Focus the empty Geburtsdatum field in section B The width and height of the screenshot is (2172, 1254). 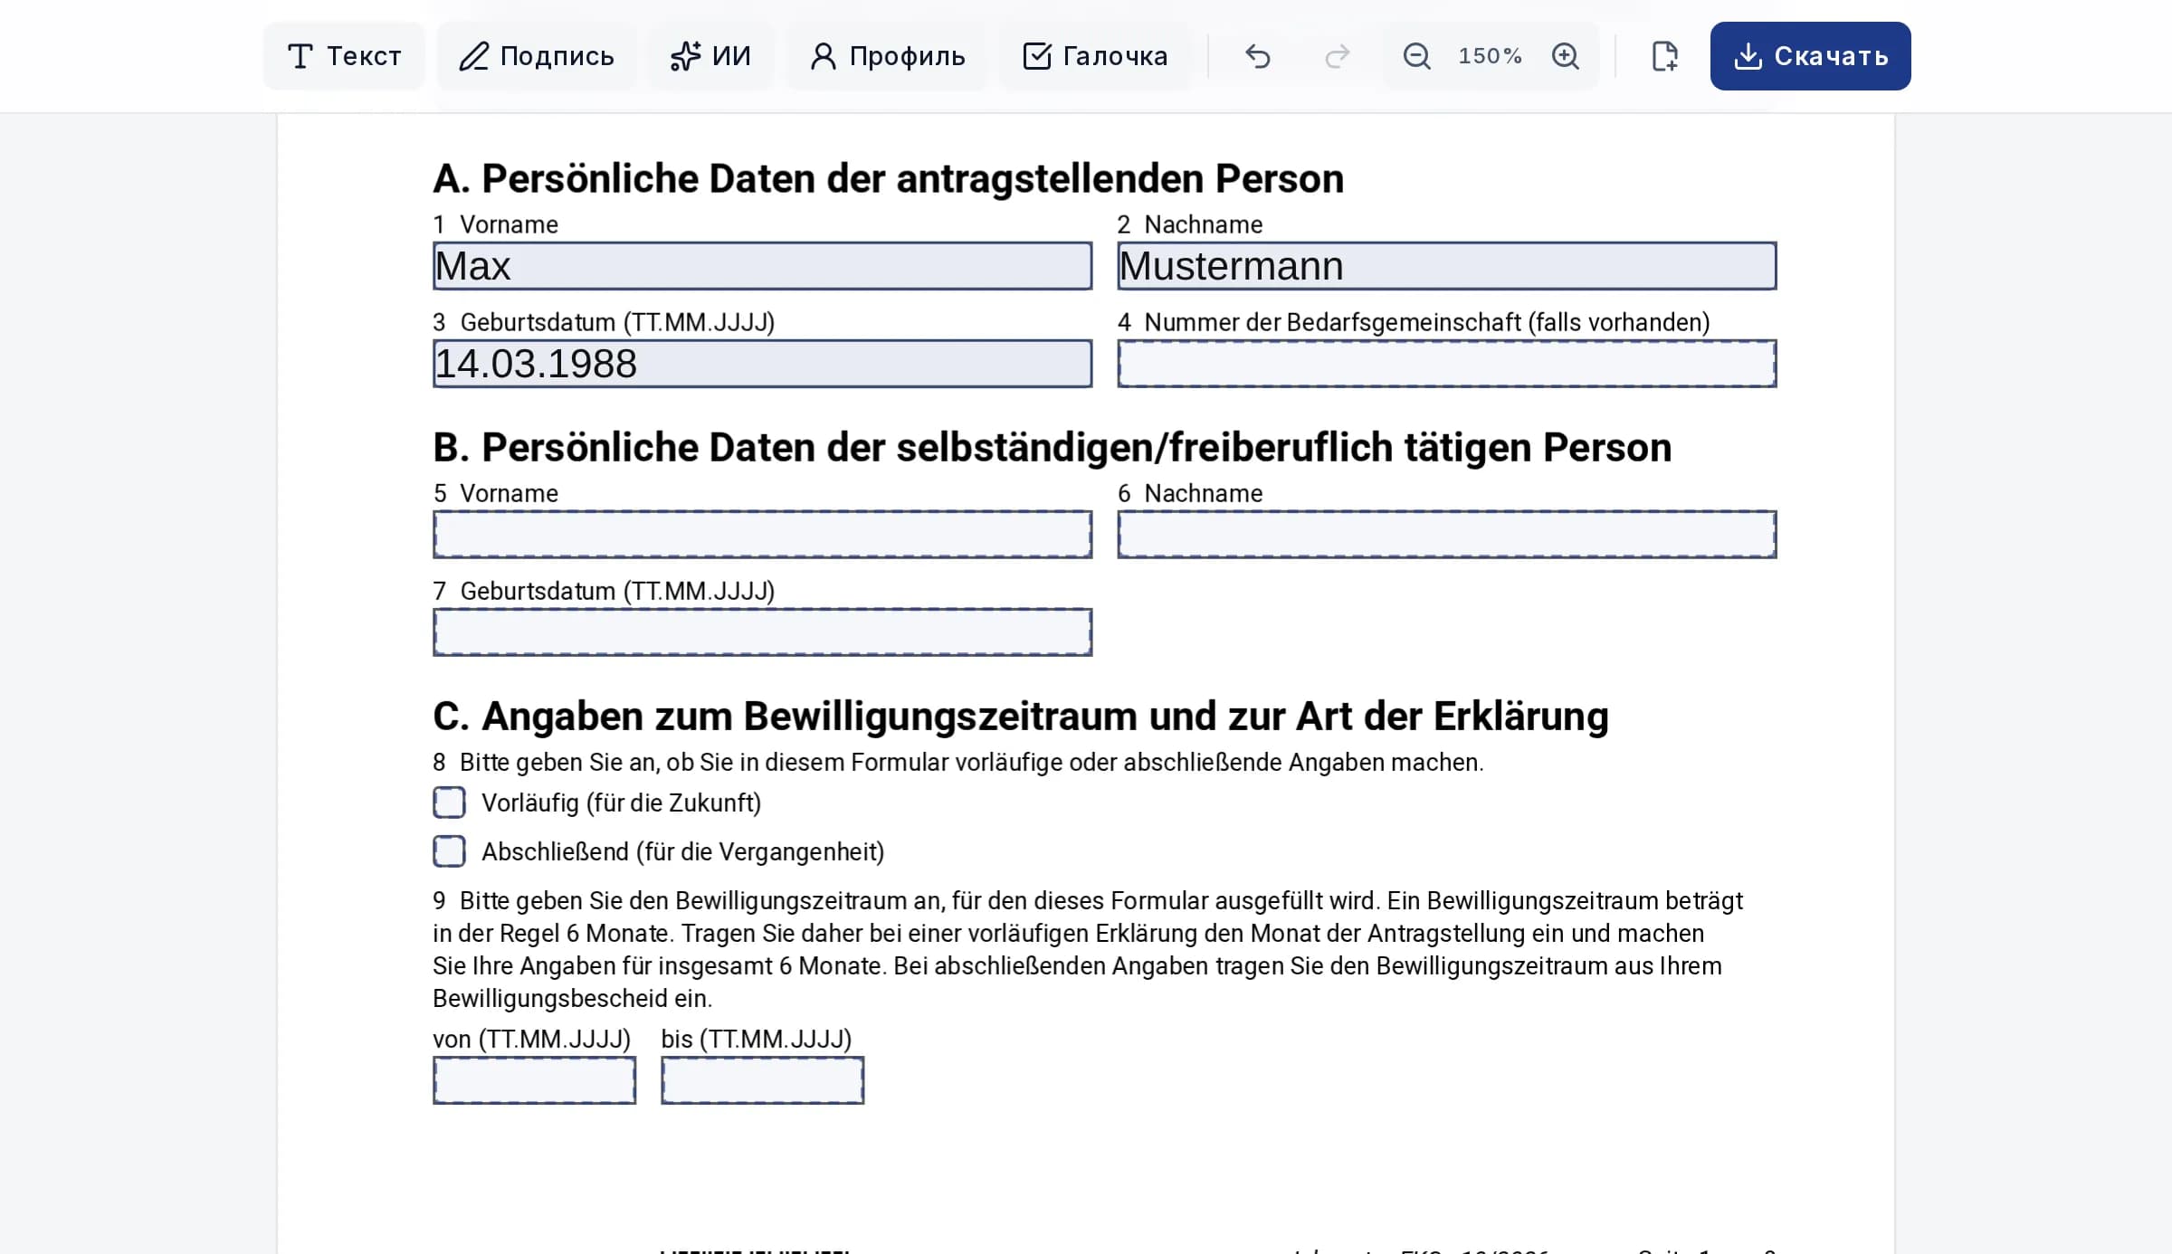(x=762, y=632)
